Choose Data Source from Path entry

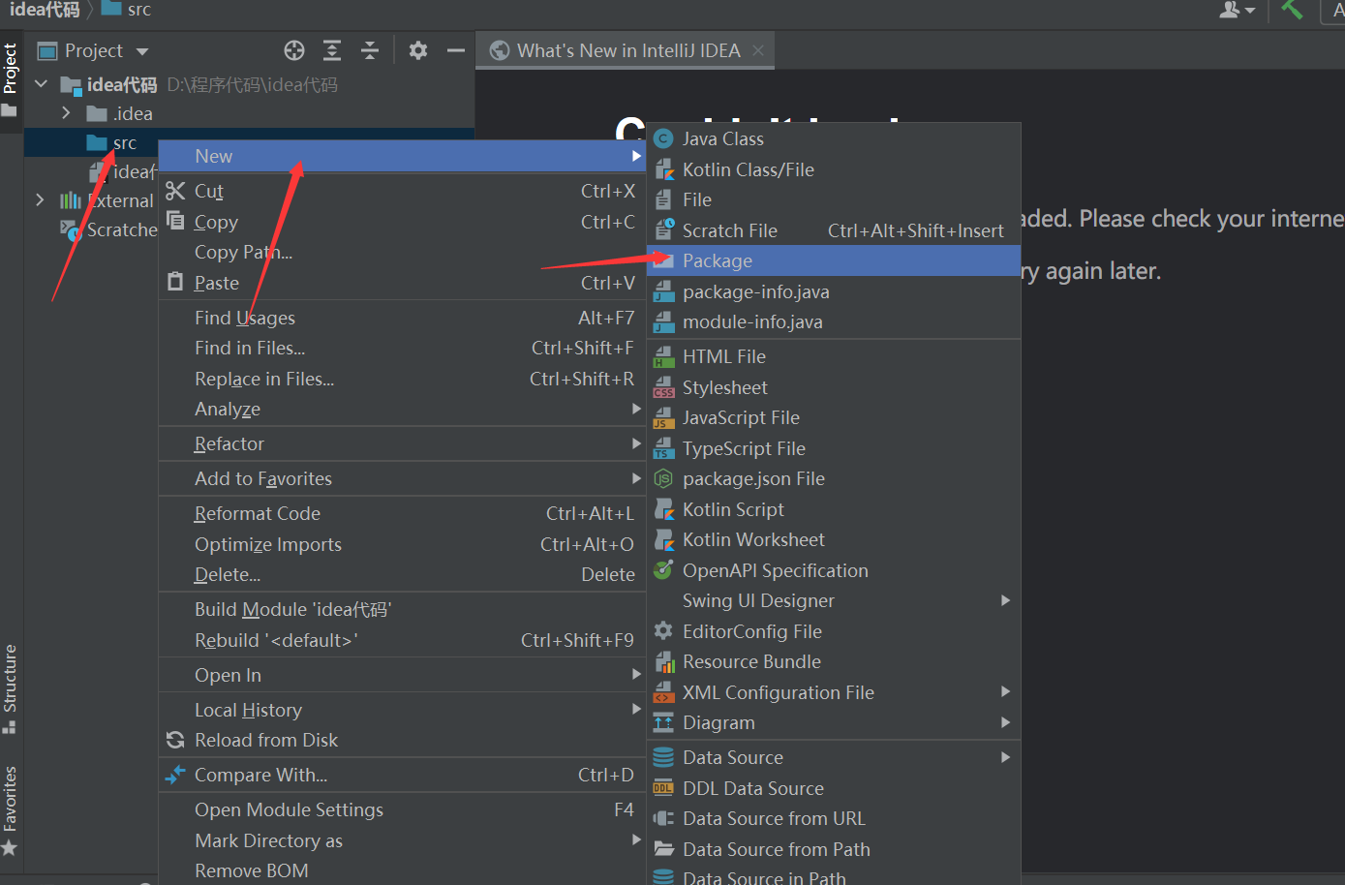(x=834, y=849)
